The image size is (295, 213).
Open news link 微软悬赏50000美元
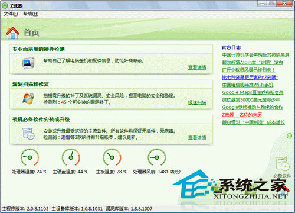(251, 100)
